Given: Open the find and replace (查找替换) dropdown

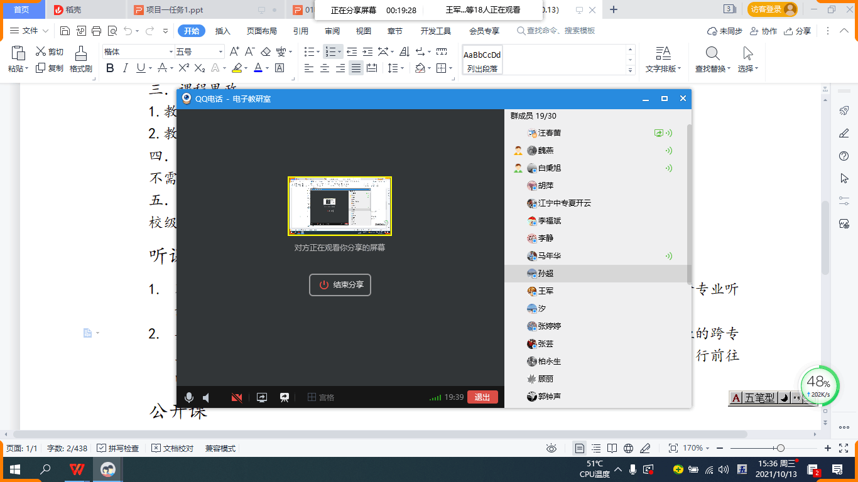Looking at the screenshot, I should (x=729, y=68).
